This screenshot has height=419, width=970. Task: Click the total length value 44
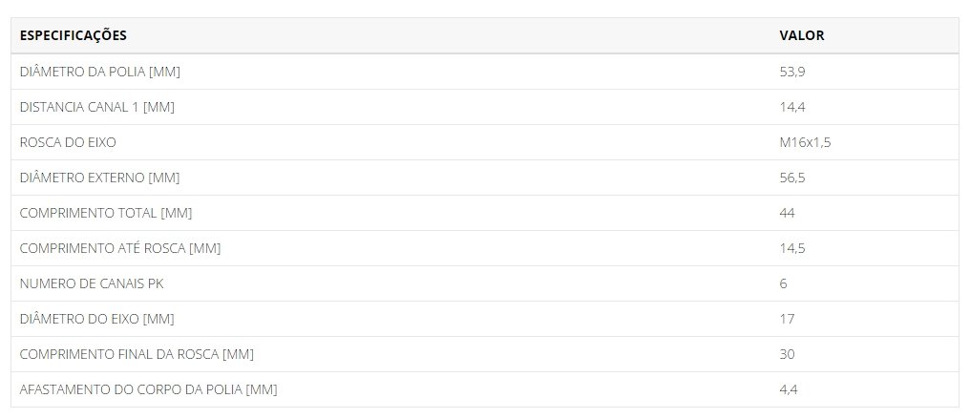pyautogui.click(x=787, y=213)
